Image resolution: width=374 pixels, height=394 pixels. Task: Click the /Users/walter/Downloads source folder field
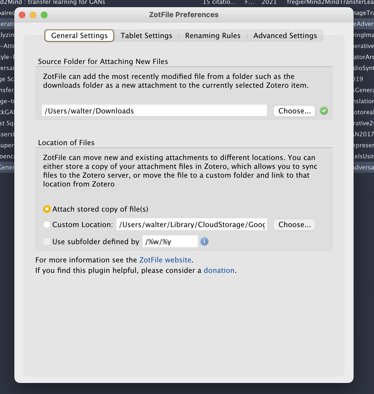(x=154, y=111)
